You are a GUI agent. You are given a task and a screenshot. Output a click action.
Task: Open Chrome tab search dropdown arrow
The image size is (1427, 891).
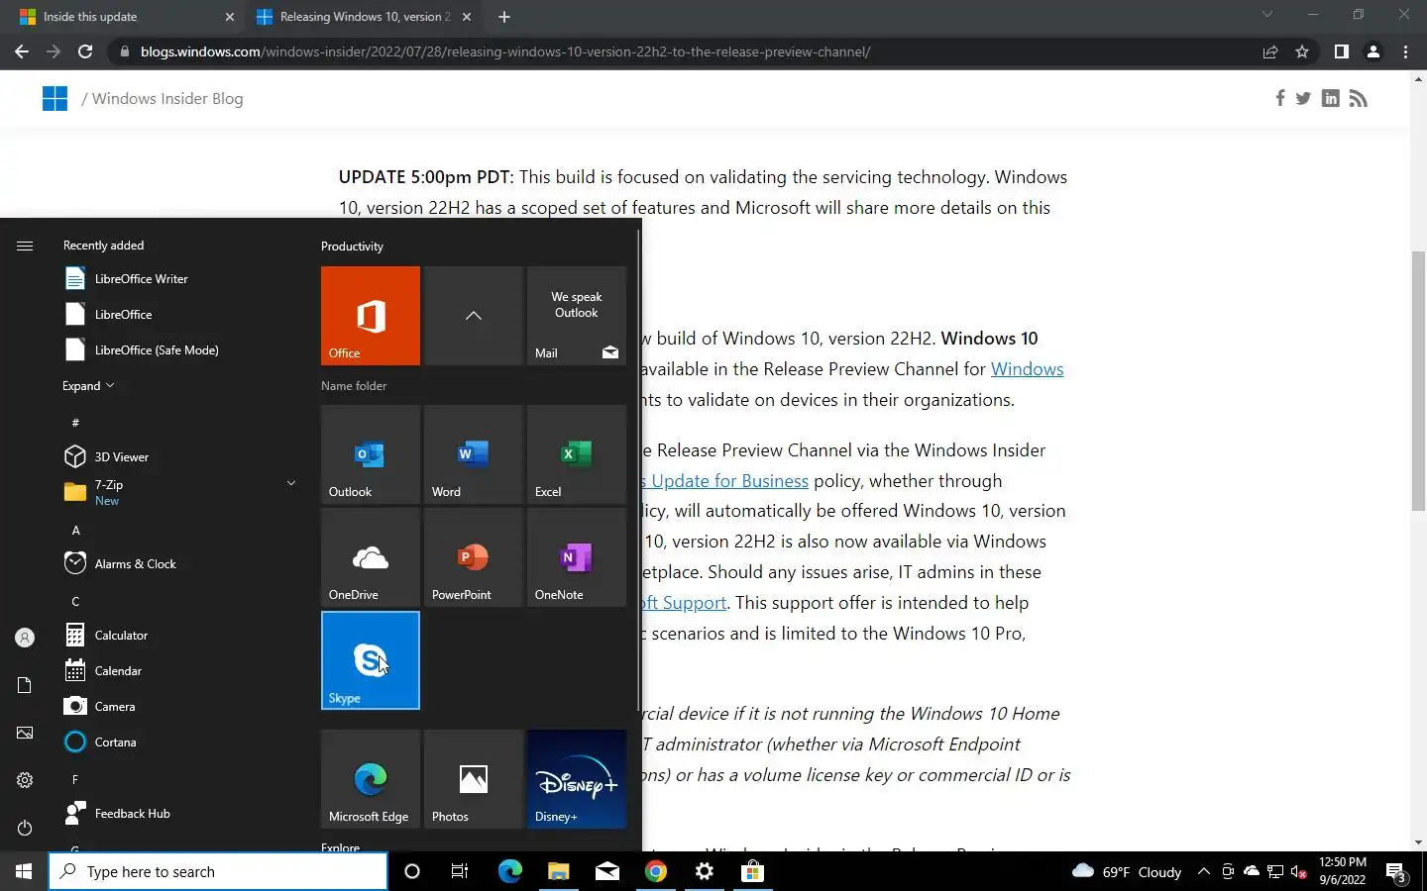(x=1266, y=15)
